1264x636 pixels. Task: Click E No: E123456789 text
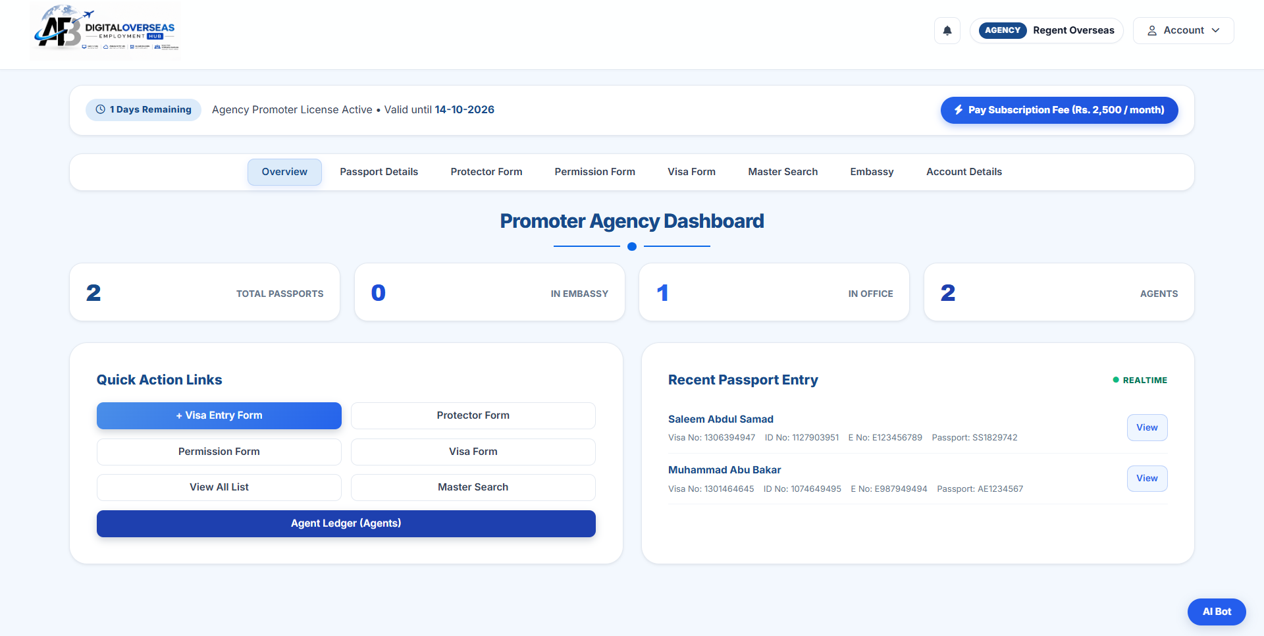(x=885, y=437)
